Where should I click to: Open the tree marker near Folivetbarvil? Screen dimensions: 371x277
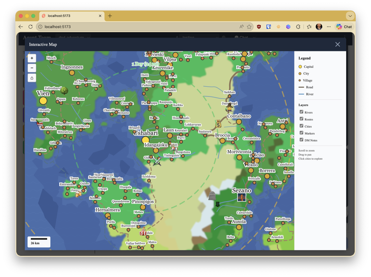[64, 91]
